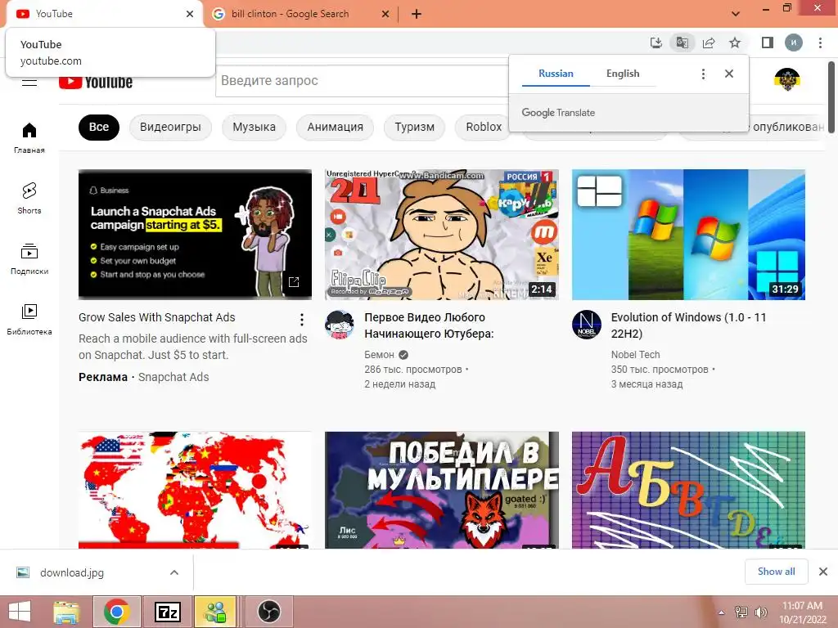The height and width of the screenshot is (628, 838).
Task: Click the install app icon in address bar
Action: [656, 43]
